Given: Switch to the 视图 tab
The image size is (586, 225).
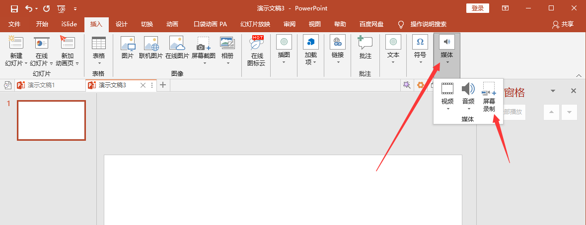Looking at the screenshot, I should 315,24.
